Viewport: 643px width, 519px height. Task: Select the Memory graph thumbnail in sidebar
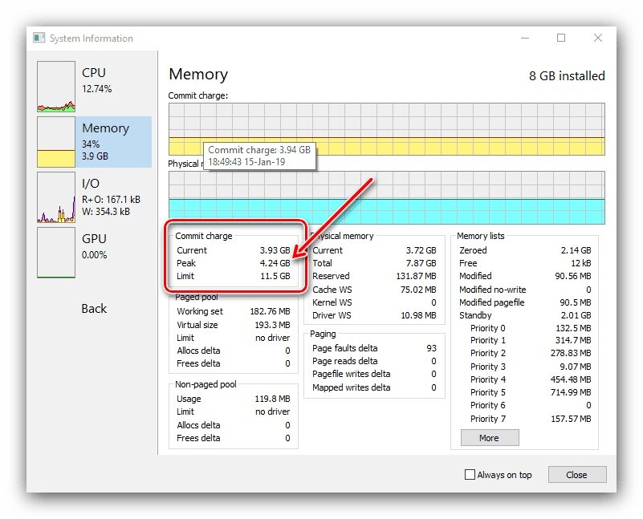coord(56,142)
